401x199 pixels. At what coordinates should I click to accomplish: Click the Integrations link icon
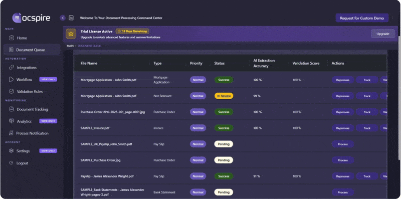click(11, 68)
